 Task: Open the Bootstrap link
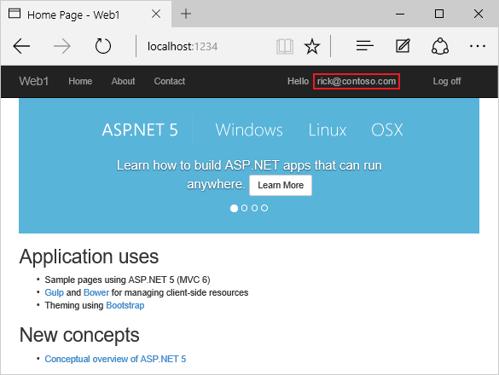click(x=125, y=305)
